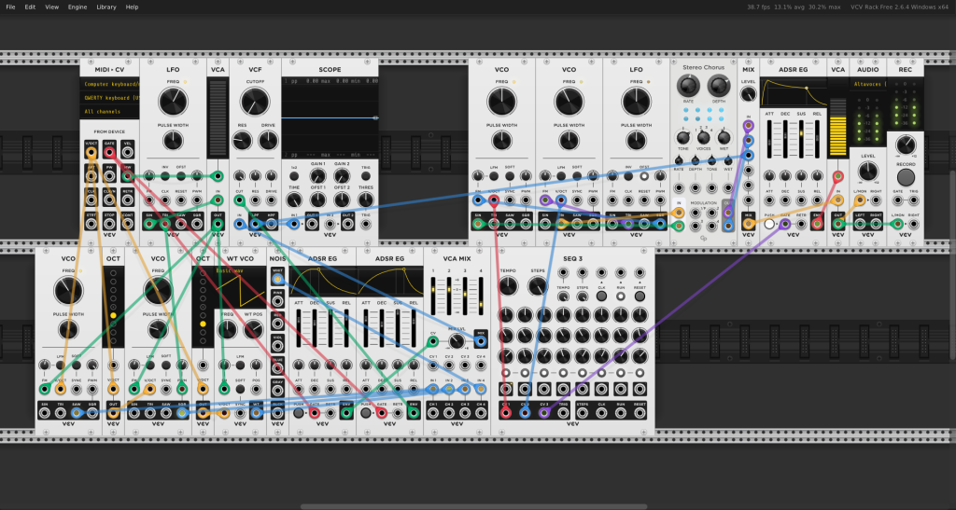This screenshot has height=510, width=956.
Task: Open WT VCO wavetable display menu
Action: click(240, 288)
